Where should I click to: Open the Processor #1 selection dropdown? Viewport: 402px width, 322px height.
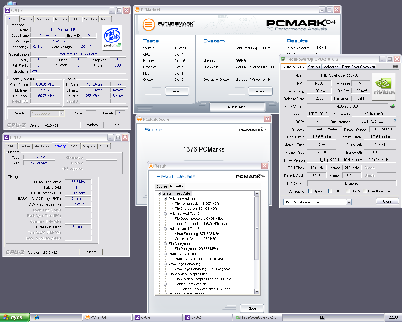(x=62, y=113)
